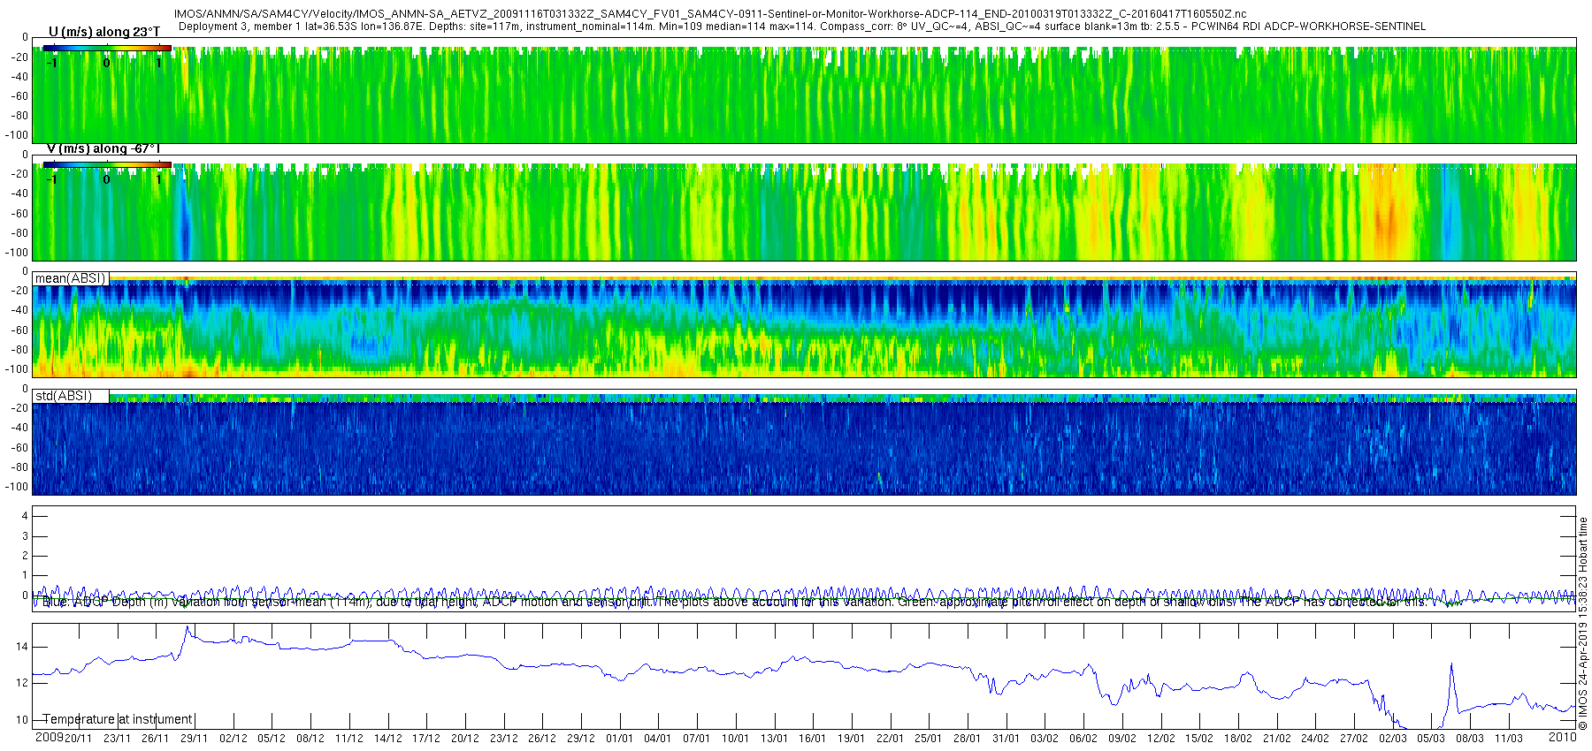1592x751 pixels.
Task: Click the "2010" year label on time axis
Action: 1563,737
